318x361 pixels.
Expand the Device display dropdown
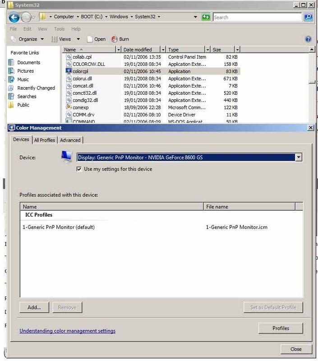(298, 157)
